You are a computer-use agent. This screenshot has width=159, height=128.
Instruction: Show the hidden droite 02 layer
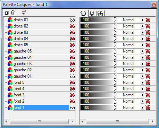click(72, 26)
